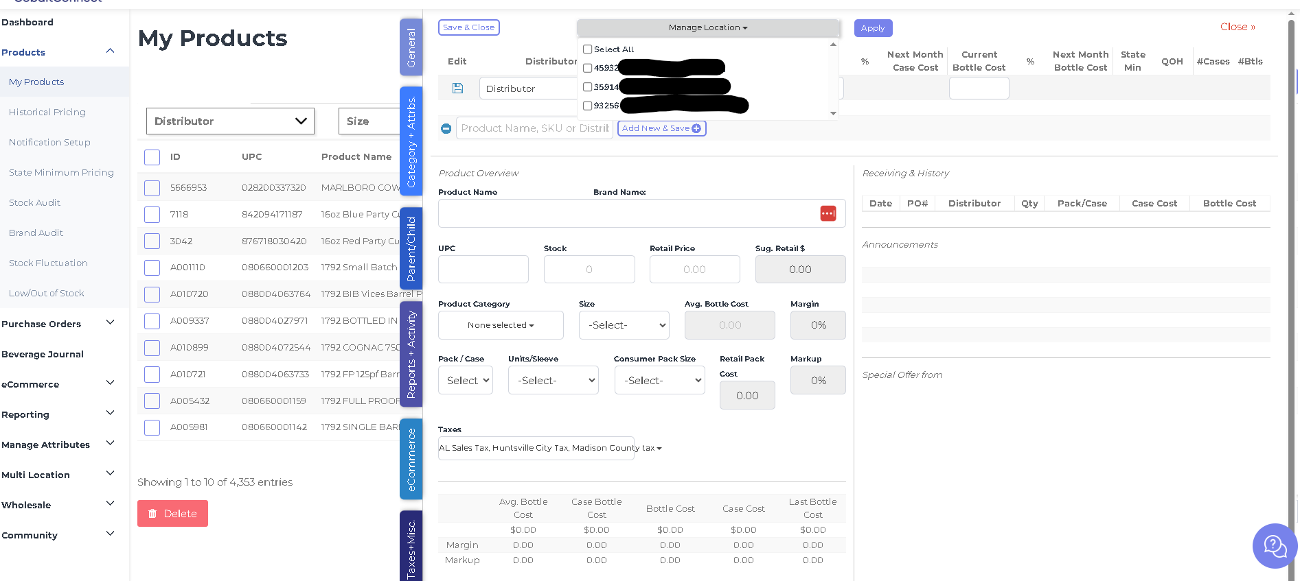This screenshot has height=581, width=1300.
Task: Open the Units/Sleeve dropdown
Action: pyautogui.click(x=554, y=381)
